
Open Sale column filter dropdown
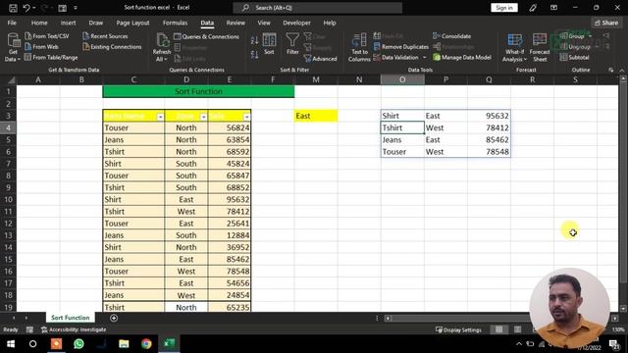246,117
